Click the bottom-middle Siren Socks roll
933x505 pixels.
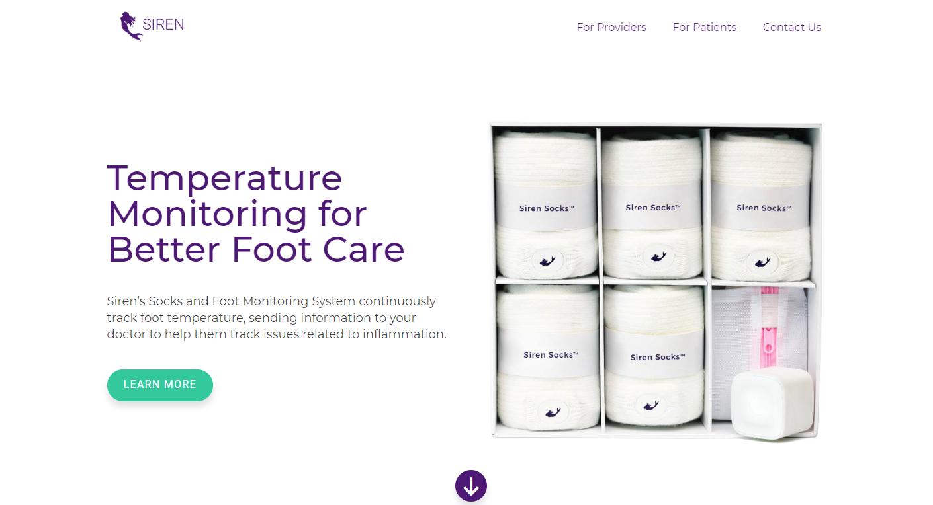[655, 356]
